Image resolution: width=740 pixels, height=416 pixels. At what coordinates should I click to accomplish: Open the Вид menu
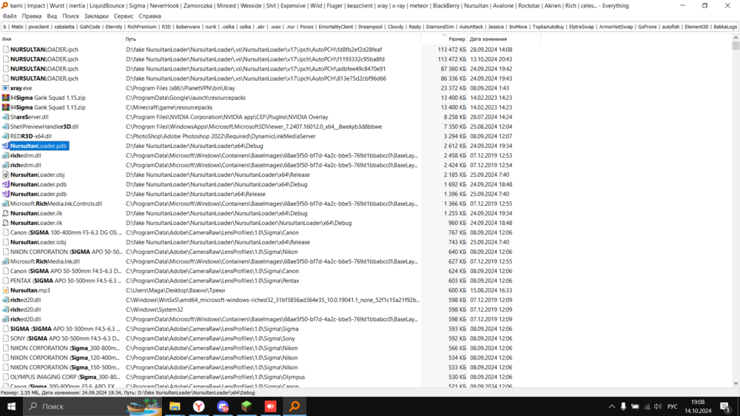coord(52,16)
